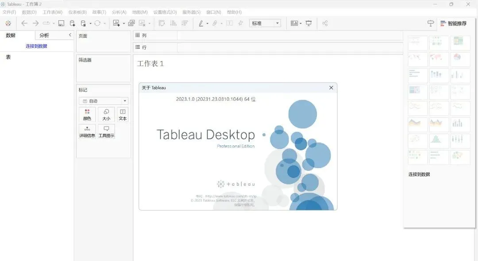Open the Detail 详细信息 marks card

pyautogui.click(x=87, y=131)
